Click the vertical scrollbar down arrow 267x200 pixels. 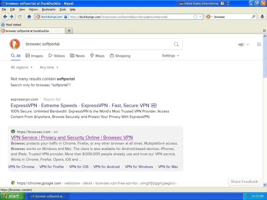point(265,185)
